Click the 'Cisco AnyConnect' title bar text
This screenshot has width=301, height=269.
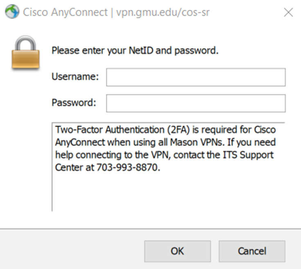(x=65, y=12)
